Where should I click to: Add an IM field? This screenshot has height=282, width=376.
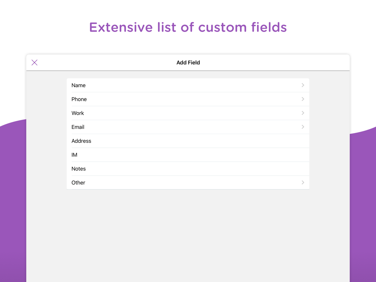74,155
